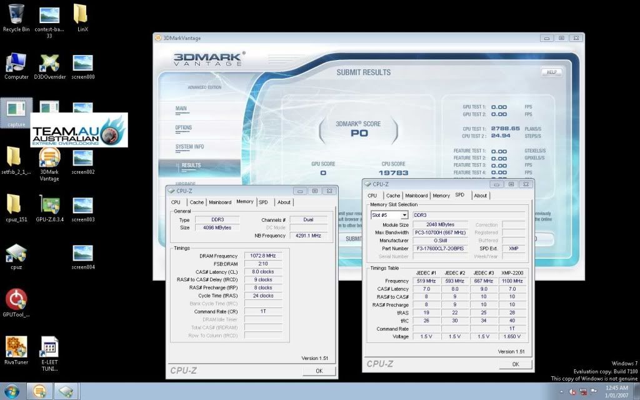Click the Max Bandwidth value PC3-10700H (667 MHz)

440,232
